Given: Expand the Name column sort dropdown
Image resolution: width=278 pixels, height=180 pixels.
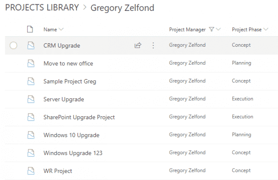Looking at the screenshot, I should [x=61, y=29].
